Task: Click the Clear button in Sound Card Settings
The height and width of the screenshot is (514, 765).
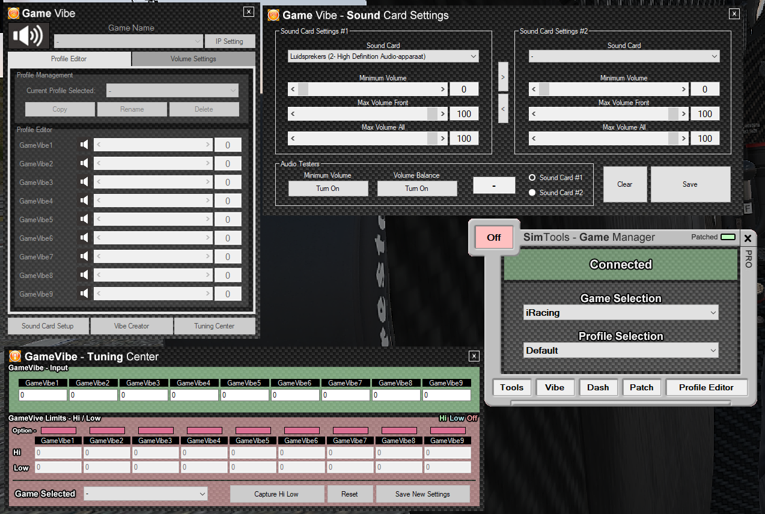Action: tap(625, 184)
